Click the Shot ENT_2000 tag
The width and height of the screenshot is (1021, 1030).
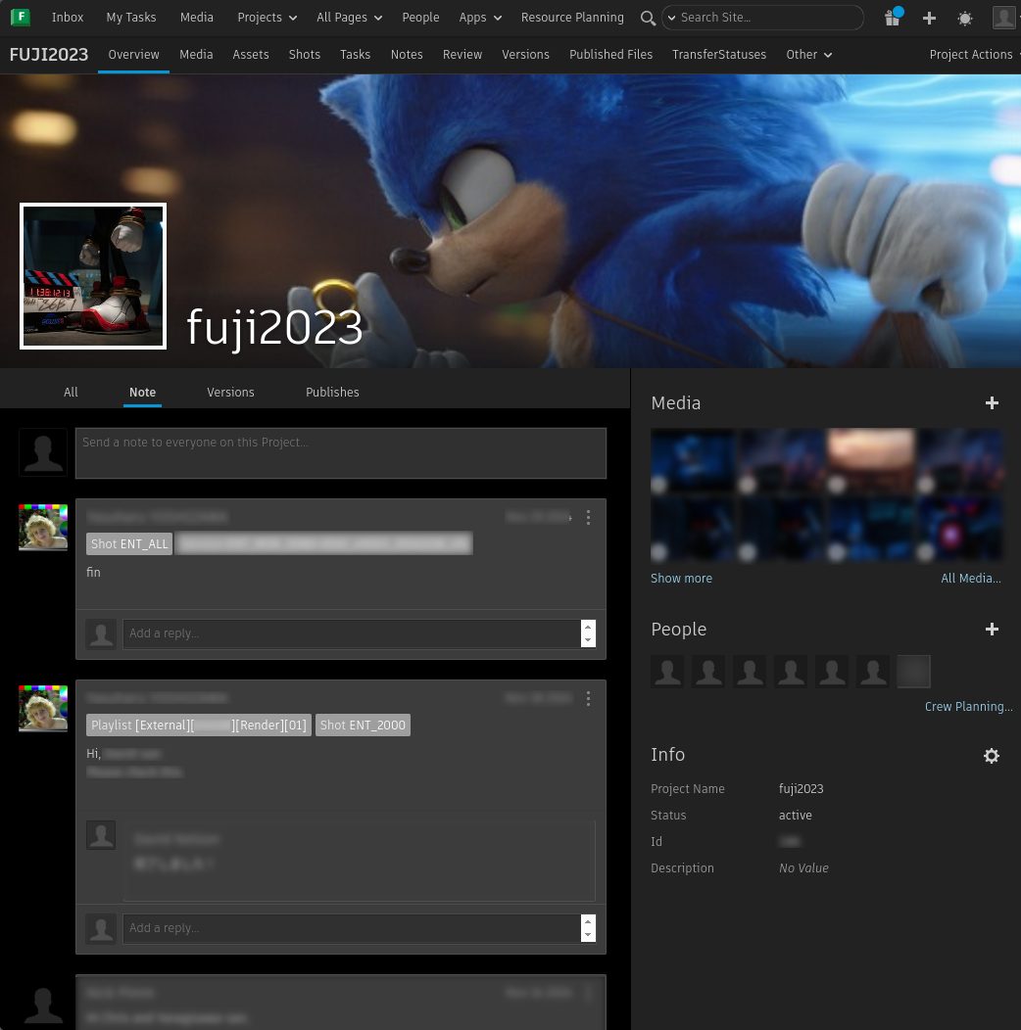tap(363, 726)
